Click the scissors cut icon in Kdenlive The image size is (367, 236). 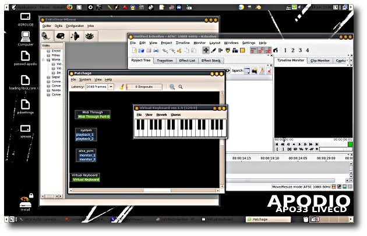(x=179, y=50)
